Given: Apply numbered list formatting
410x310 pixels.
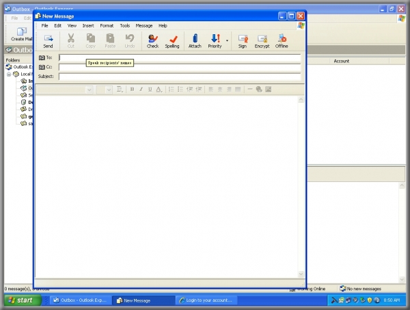Looking at the screenshot, I should point(172,90).
